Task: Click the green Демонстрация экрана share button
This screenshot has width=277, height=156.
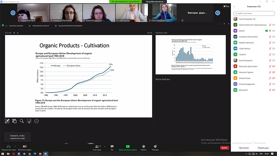Action: [x=128, y=147]
